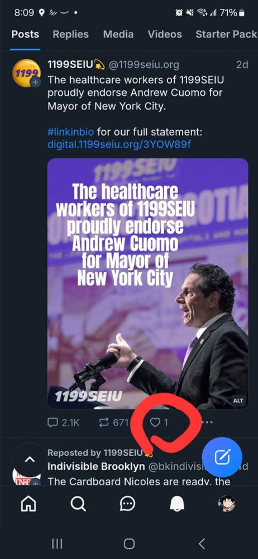Screen dimensions: 258x559
Task: Follow 1199SEIU via the avatar plus badge
Action: tap(35, 82)
